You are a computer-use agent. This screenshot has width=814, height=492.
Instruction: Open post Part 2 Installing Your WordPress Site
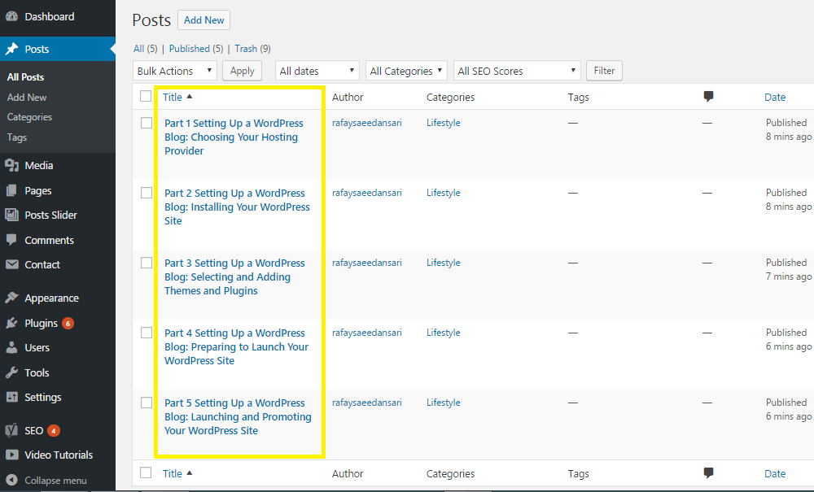pos(237,207)
